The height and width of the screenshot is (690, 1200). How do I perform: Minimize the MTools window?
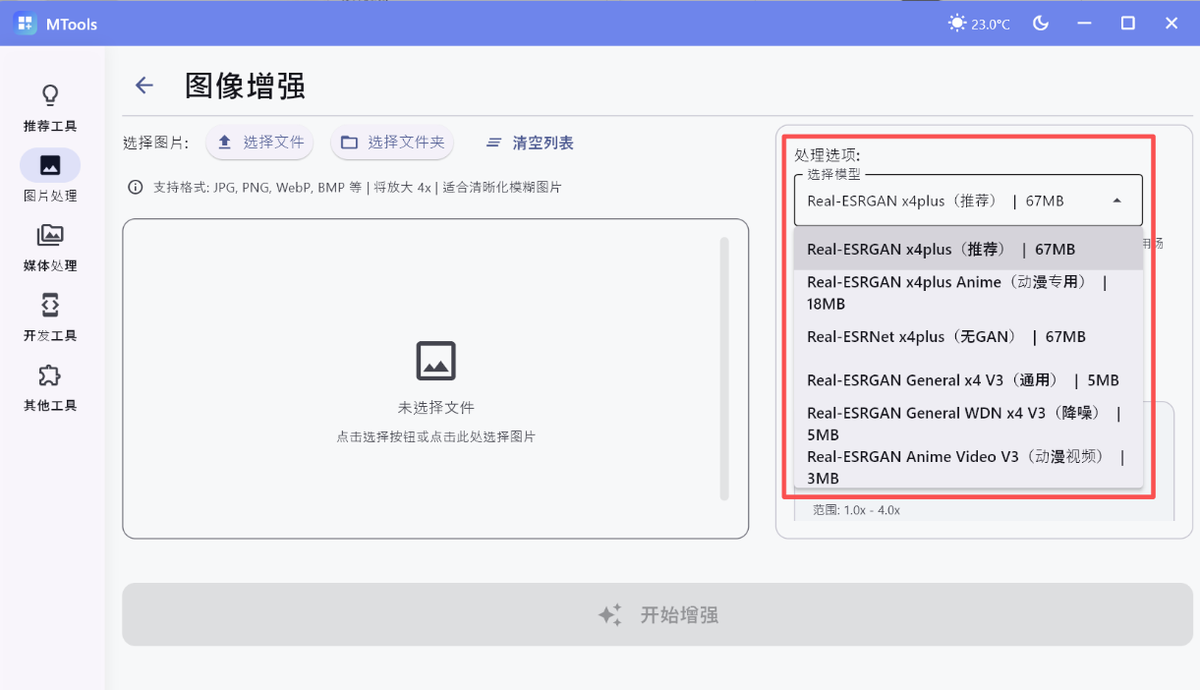click(x=1085, y=24)
